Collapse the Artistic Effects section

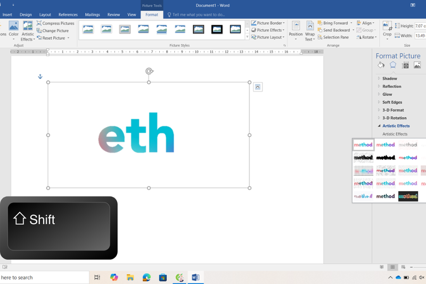point(396,126)
